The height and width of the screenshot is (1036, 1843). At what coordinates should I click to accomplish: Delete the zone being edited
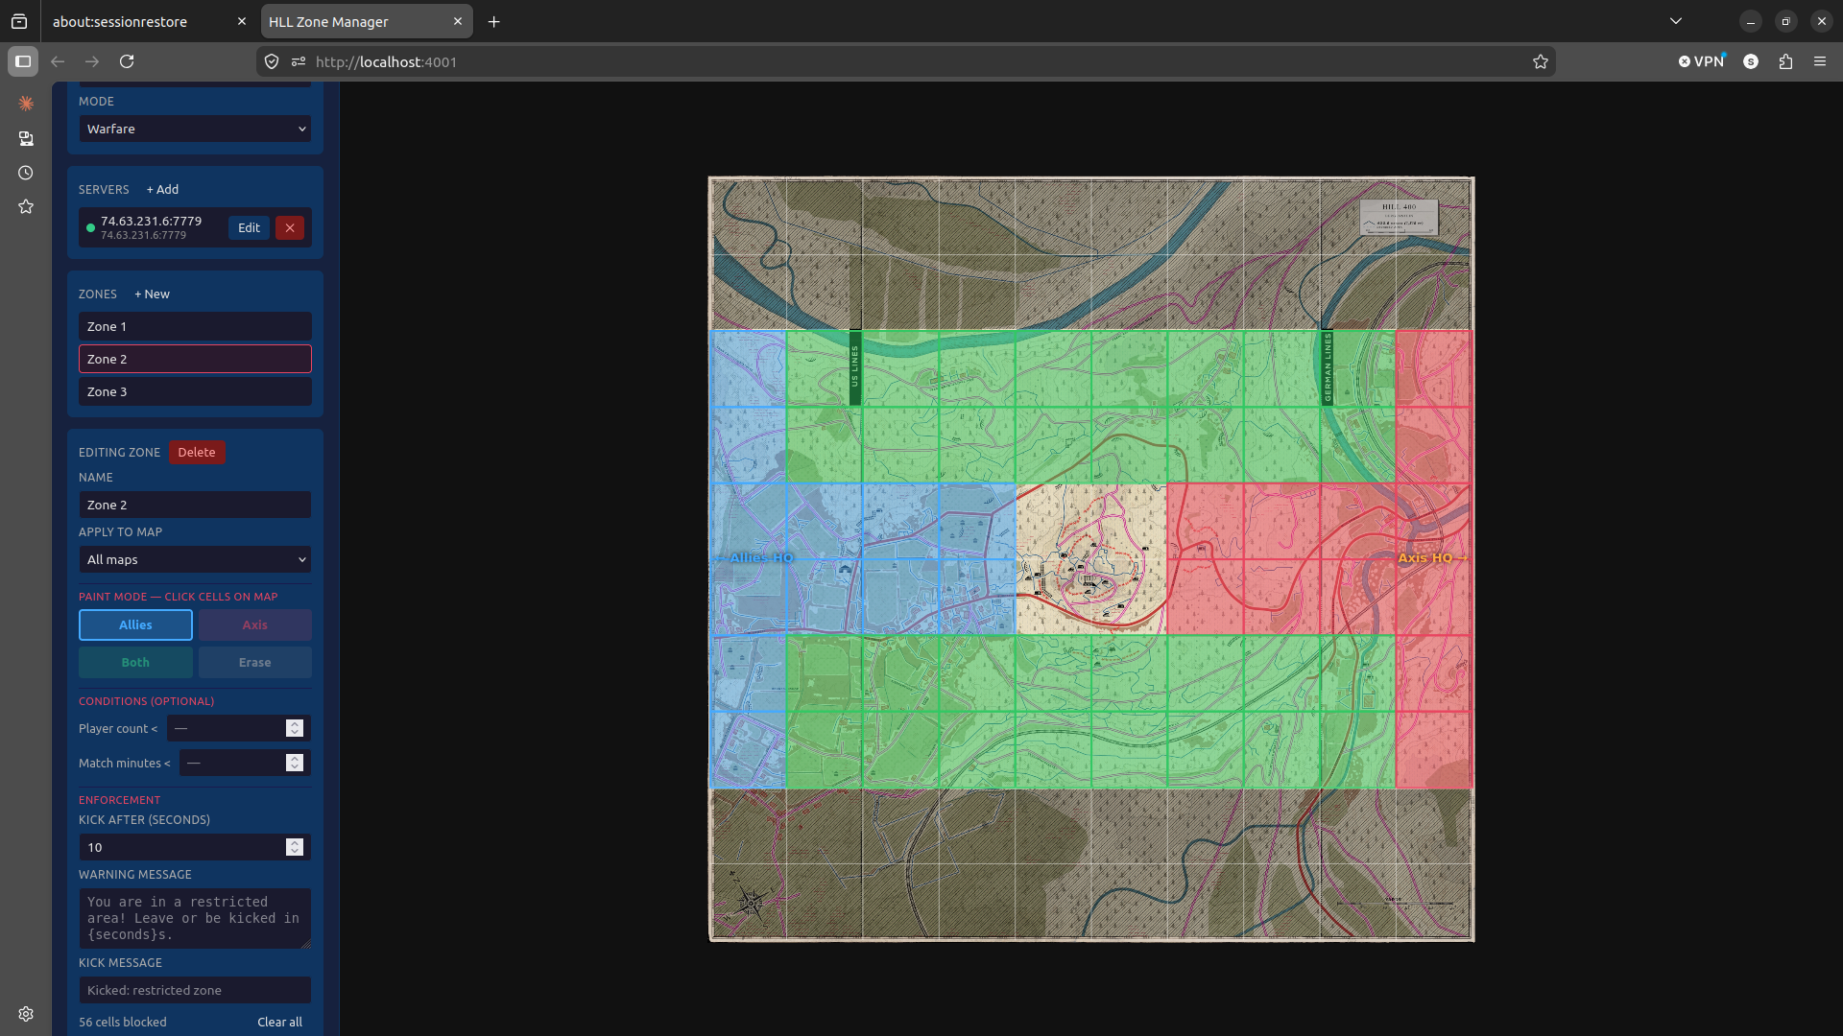tap(197, 452)
